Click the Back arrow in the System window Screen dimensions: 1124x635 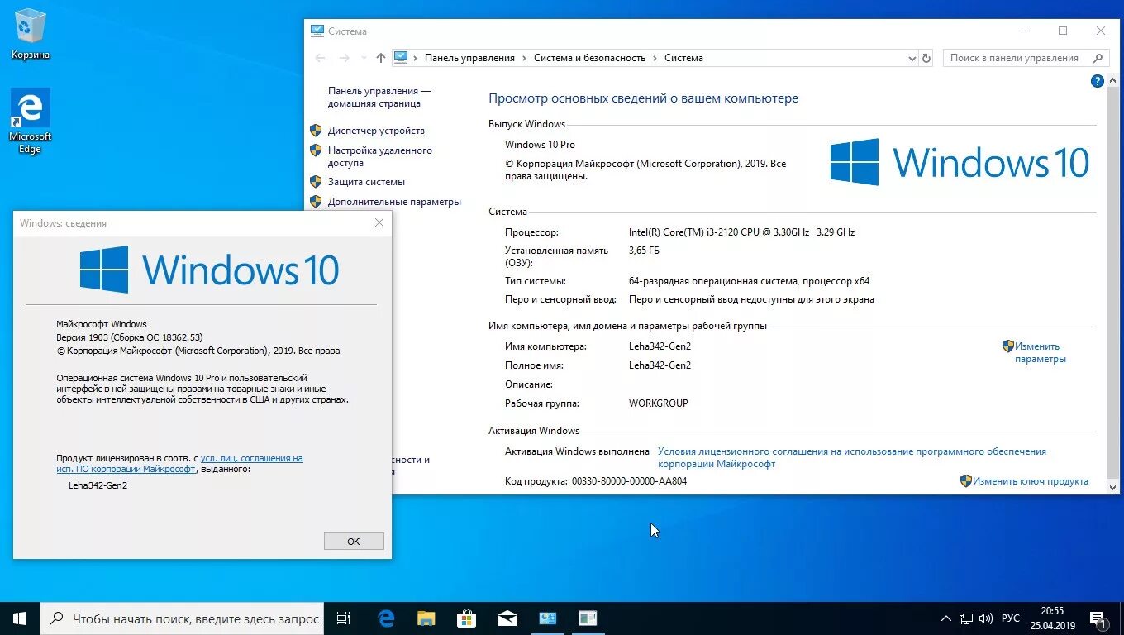[321, 58]
